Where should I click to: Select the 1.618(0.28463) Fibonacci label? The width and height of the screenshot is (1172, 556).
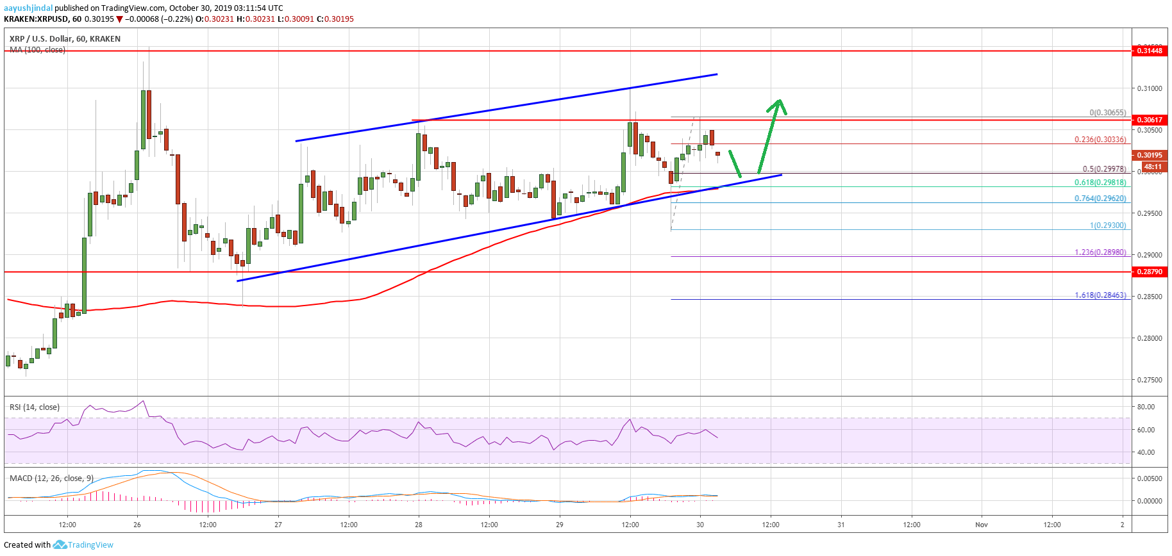1100,295
